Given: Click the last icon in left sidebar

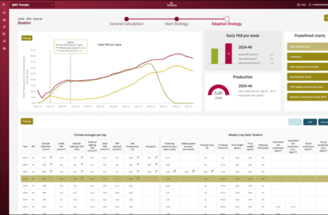Looking at the screenshot, I should 4,48.
